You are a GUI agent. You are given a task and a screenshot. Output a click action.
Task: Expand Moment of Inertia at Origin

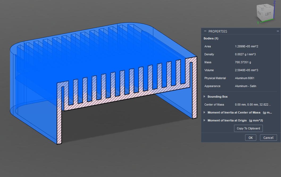(204, 120)
